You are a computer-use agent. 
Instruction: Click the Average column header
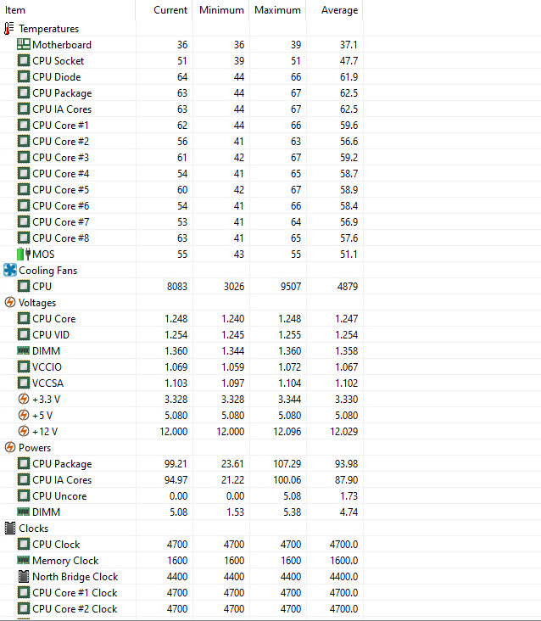tap(335, 10)
